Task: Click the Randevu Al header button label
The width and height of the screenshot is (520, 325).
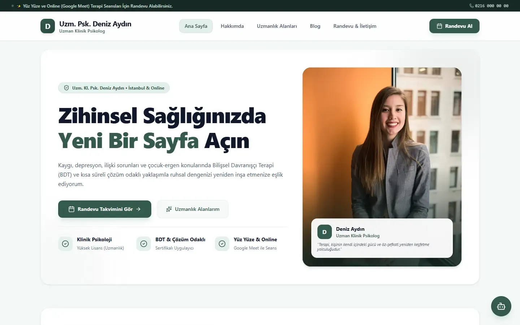Action: coord(459,26)
